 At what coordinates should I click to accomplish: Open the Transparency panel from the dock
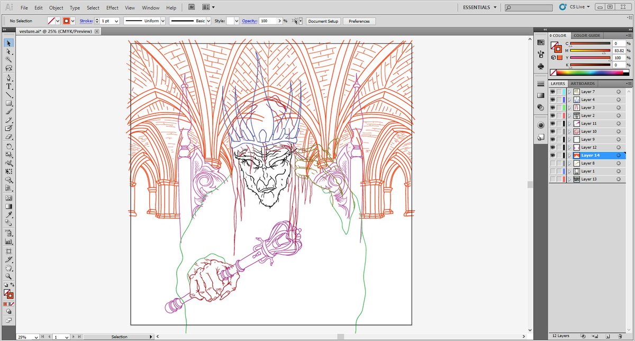click(540, 107)
